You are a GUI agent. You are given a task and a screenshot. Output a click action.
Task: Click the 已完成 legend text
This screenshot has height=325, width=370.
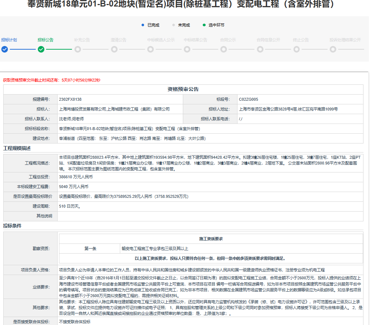(x=154, y=25)
